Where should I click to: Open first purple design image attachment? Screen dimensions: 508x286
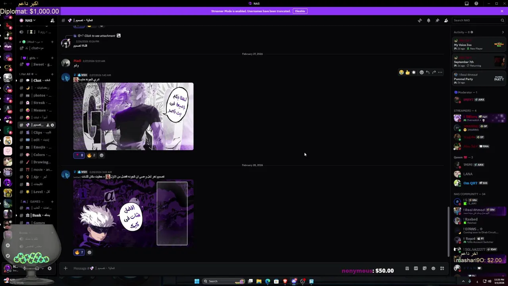[133, 116]
